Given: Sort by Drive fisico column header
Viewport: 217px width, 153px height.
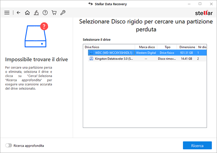Looking at the screenshot, I should point(109,47).
